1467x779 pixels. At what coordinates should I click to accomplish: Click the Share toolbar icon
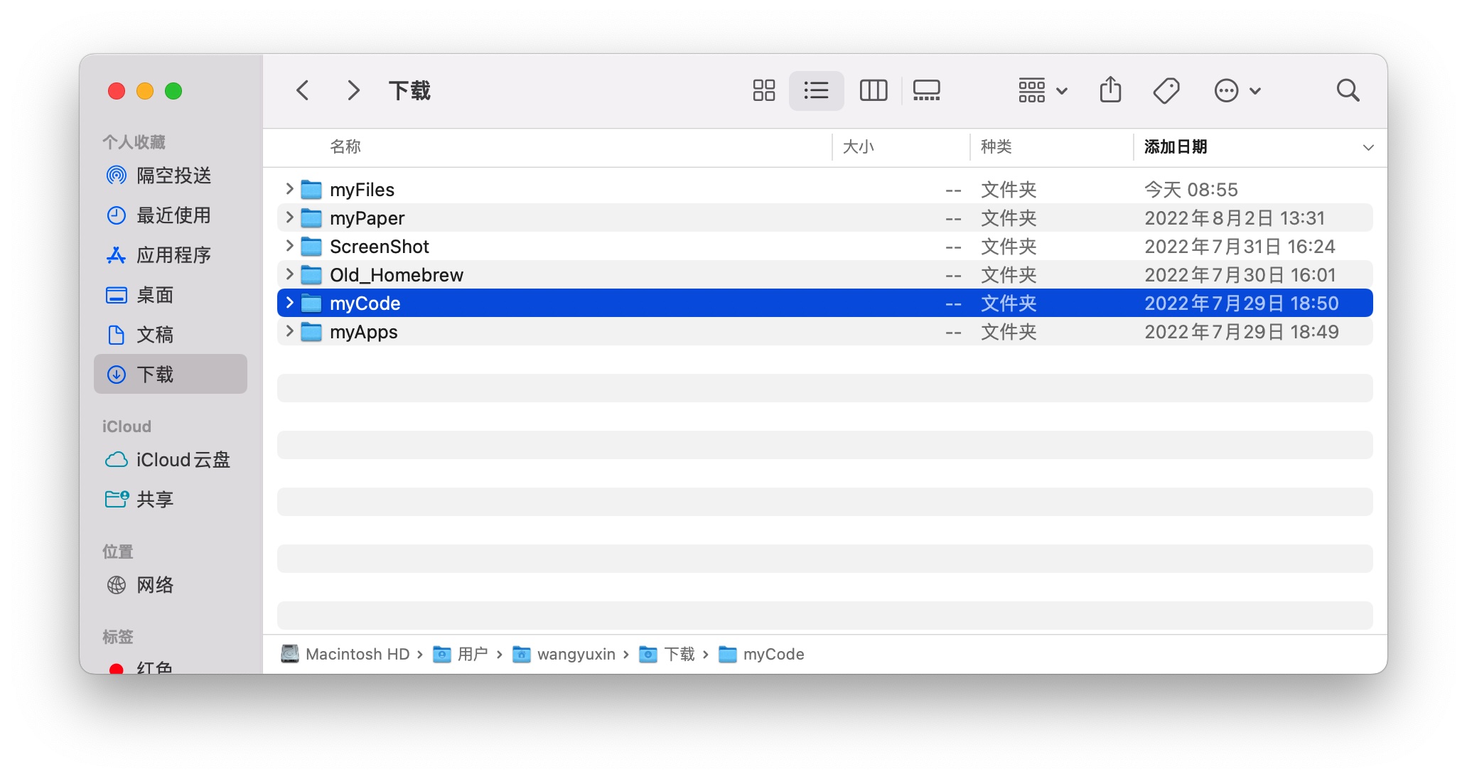coord(1110,90)
